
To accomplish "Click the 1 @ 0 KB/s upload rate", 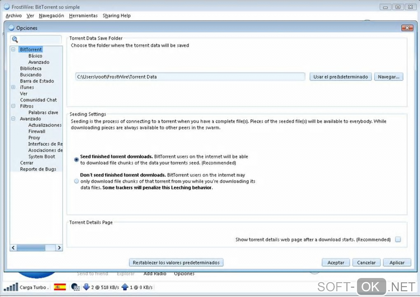I will coord(141,288).
